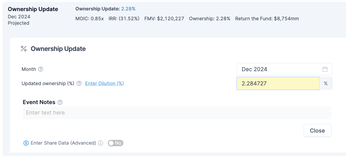Screen dimensions: 346x156
Task: Click the help icon next to Month
Action: (x=40, y=69)
